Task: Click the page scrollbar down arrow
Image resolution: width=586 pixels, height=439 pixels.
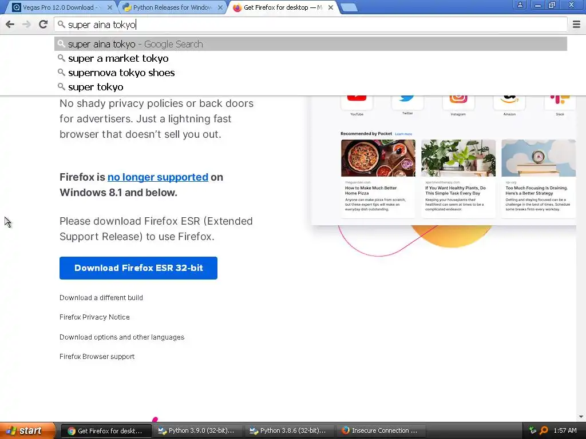Action: [581, 417]
